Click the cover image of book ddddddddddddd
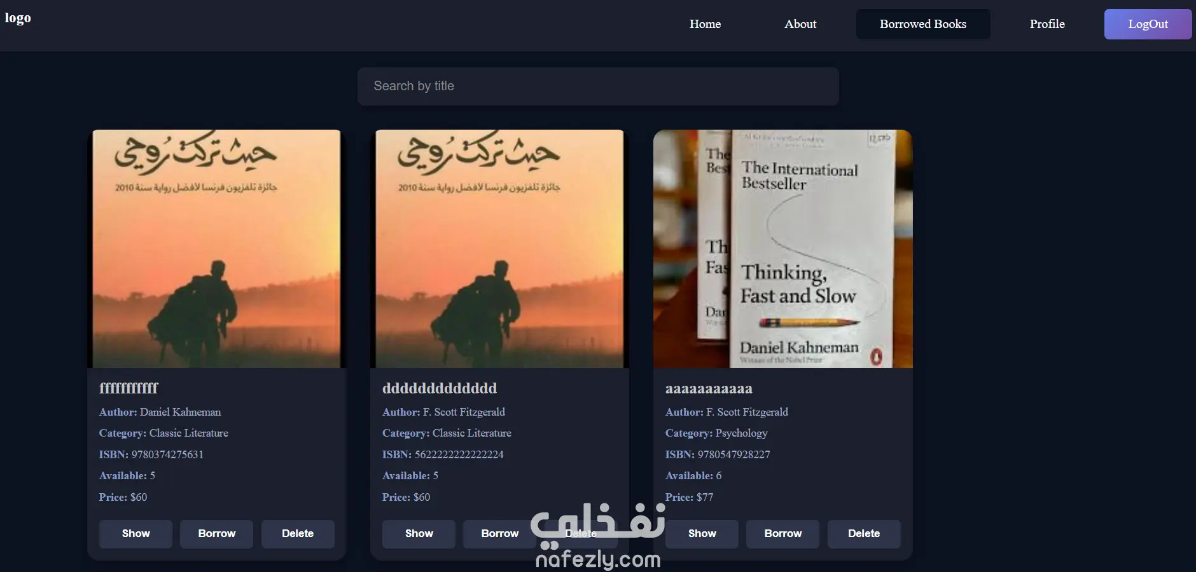The image size is (1196, 572). (499, 249)
